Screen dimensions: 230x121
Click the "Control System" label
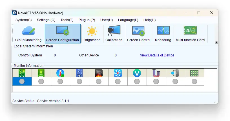click(x=30, y=55)
